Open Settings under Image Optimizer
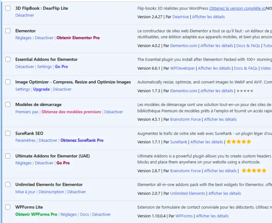This screenshot has width=272, height=223. click(x=23, y=89)
